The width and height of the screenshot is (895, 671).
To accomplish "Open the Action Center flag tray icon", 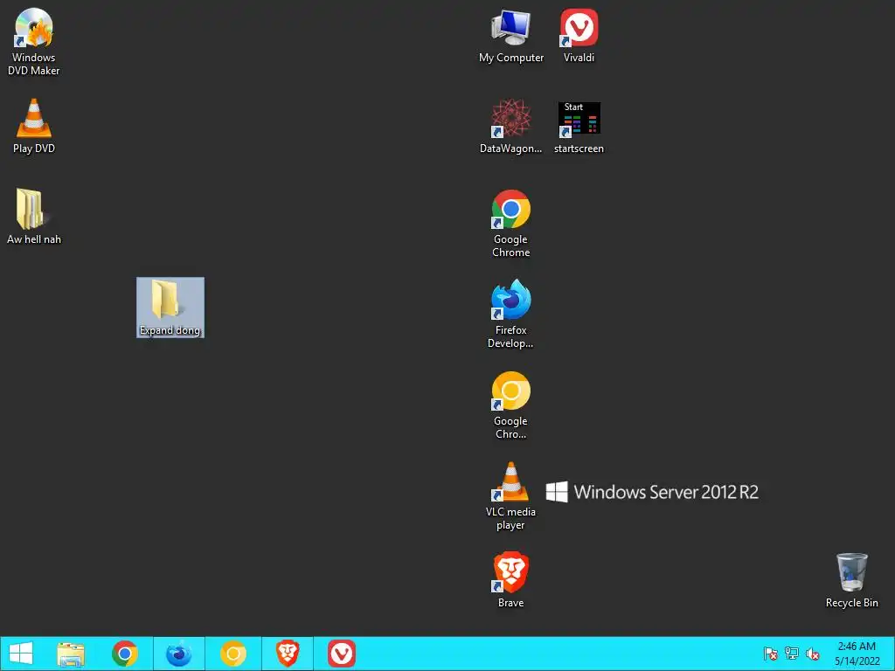I will click(x=771, y=654).
